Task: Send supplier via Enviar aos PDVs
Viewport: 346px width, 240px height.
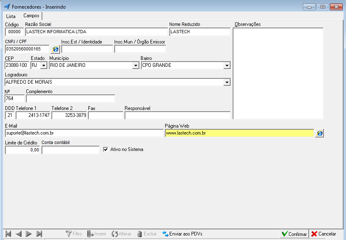Action: (182, 234)
